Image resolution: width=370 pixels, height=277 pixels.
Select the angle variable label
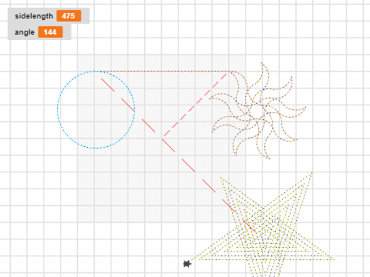pos(25,32)
